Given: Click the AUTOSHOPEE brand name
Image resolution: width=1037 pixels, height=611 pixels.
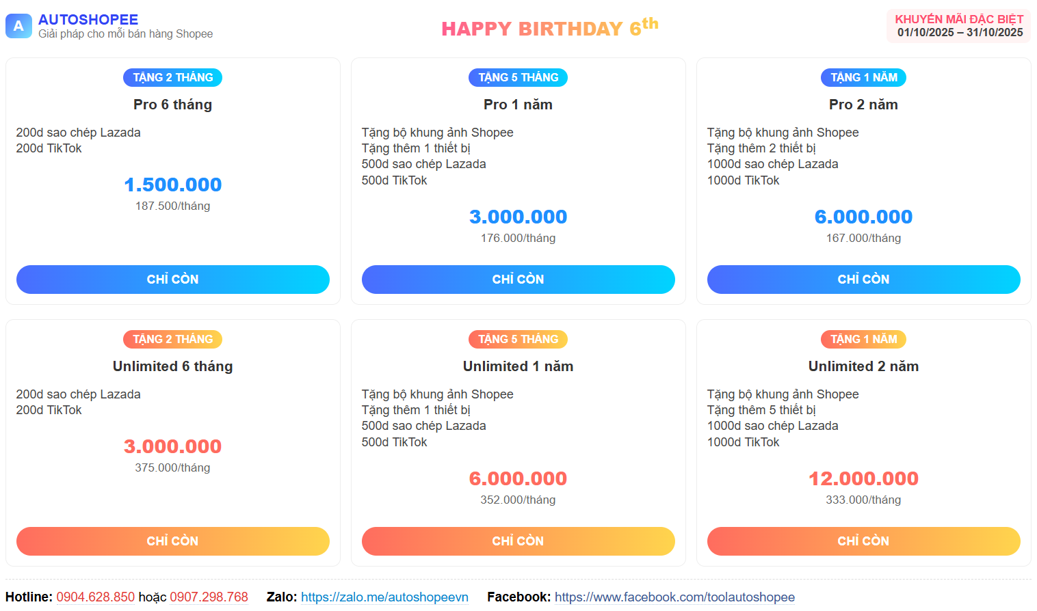Looking at the screenshot, I should (88, 20).
